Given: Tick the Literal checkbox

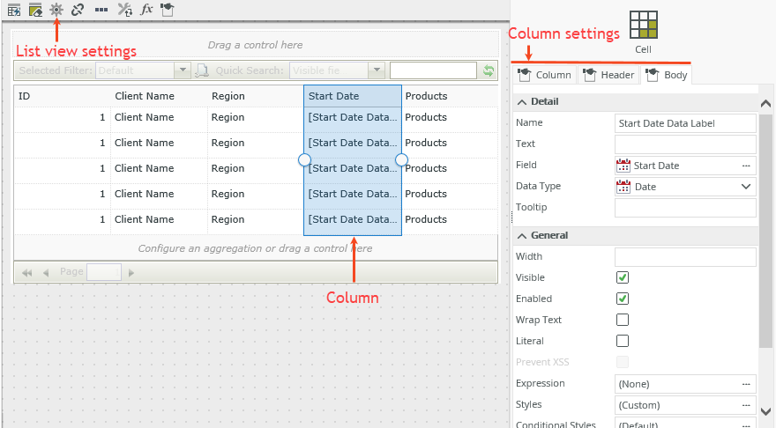Looking at the screenshot, I should (x=623, y=341).
